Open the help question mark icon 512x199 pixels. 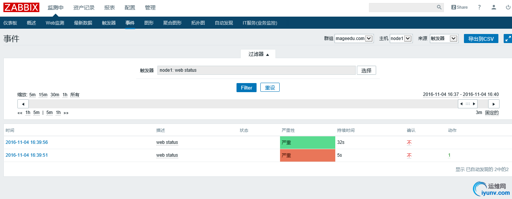479,7
